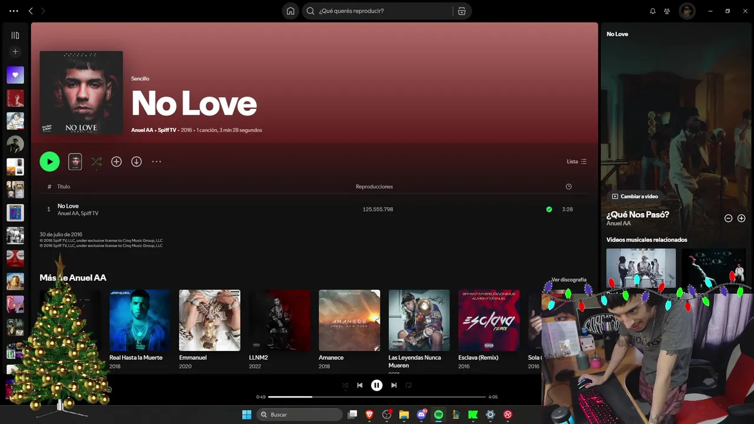This screenshot has width=754, height=424.
Task: Open the Amanece album card
Action: click(349, 330)
